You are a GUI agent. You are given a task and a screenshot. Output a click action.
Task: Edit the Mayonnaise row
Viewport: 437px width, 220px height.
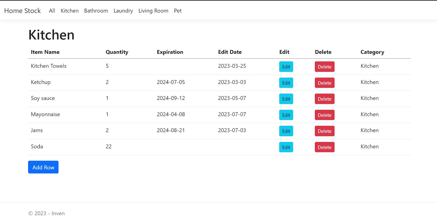pos(286,115)
